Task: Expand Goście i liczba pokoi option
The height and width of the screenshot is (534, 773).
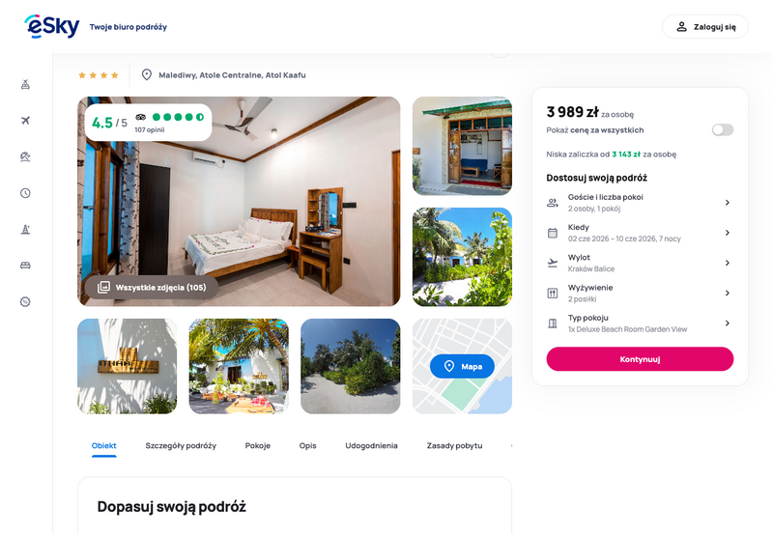Action: (x=640, y=203)
